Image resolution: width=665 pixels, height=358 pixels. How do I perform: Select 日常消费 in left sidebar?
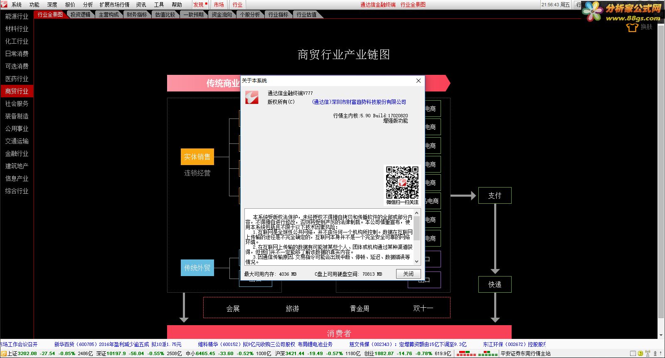click(x=17, y=54)
